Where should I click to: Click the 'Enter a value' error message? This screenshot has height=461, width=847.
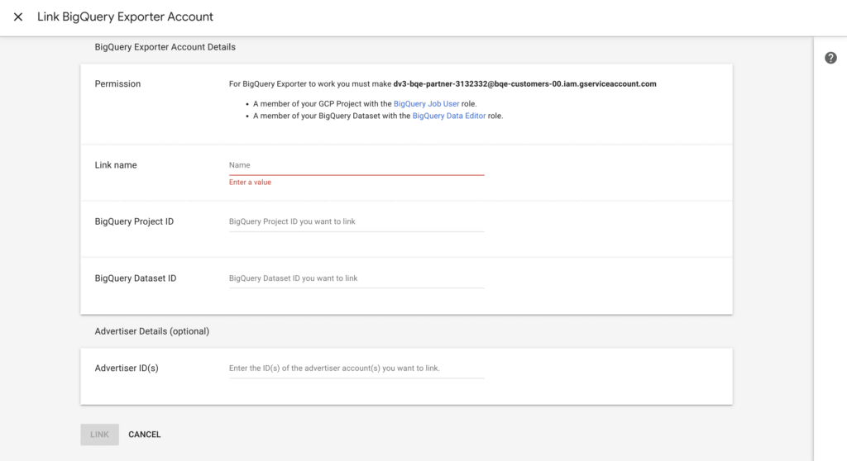tap(250, 183)
